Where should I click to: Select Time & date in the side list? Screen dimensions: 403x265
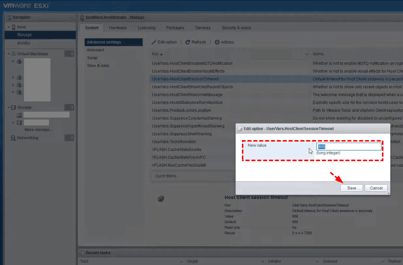(98, 66)
